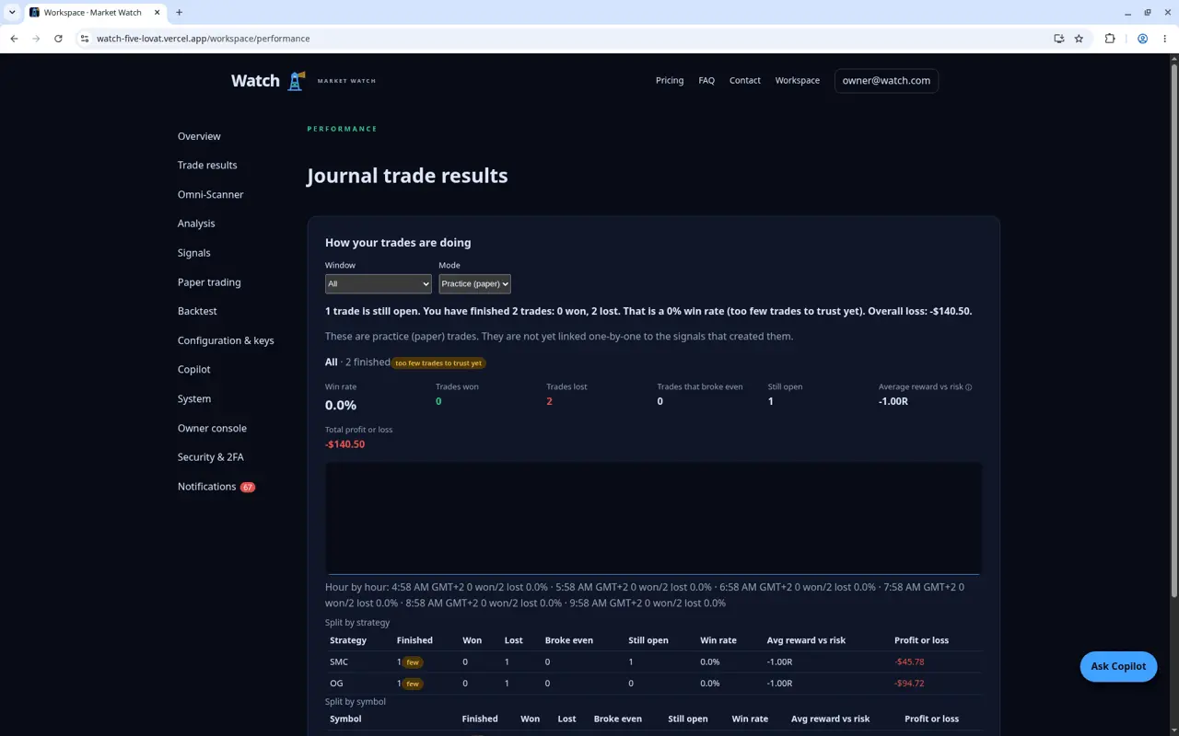View site information icon in address bar
1179x736 pixels.
(x=85, y=39)
